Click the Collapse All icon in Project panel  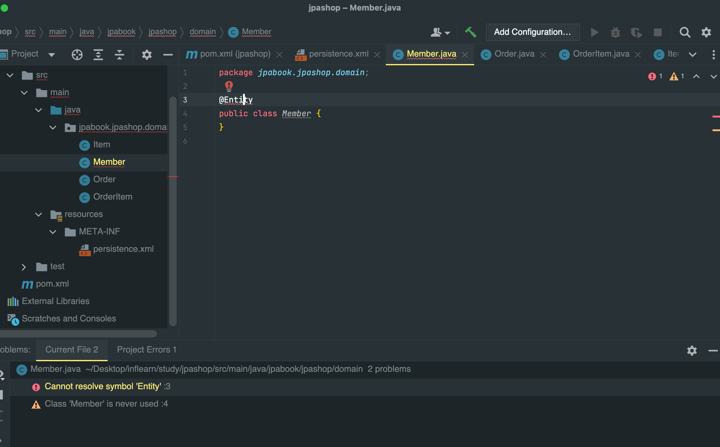119,55
